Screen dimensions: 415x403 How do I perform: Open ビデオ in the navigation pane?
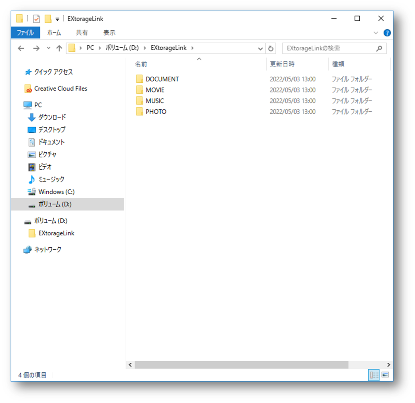point(45,167)
